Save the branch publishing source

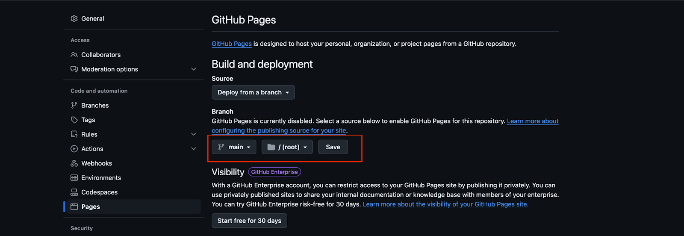pos(333,147)
